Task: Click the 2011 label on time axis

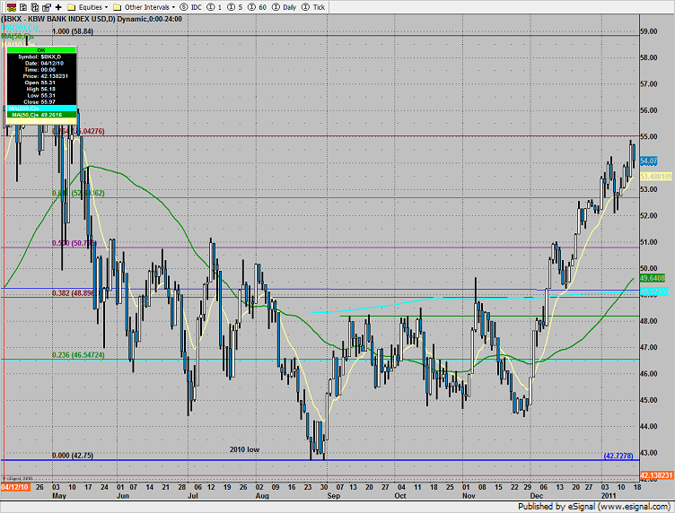Action: [x=609, y=496]
